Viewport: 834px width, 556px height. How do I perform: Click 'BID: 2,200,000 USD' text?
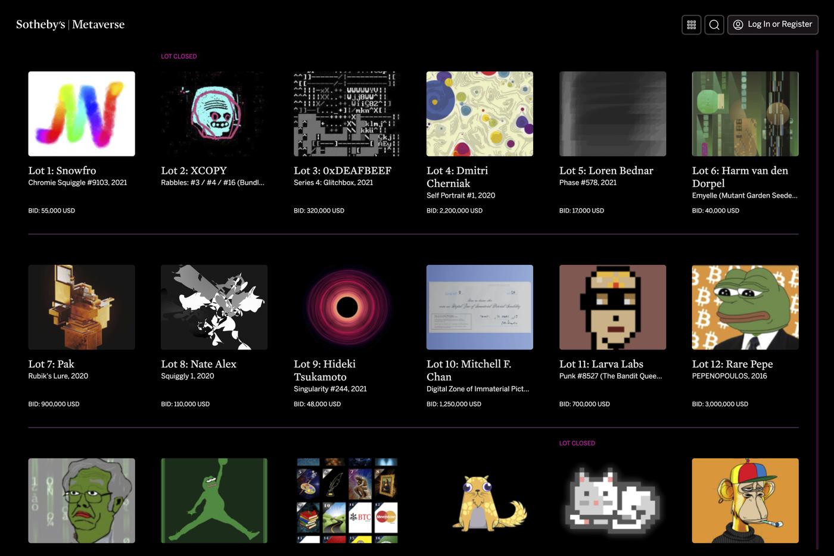455,211
